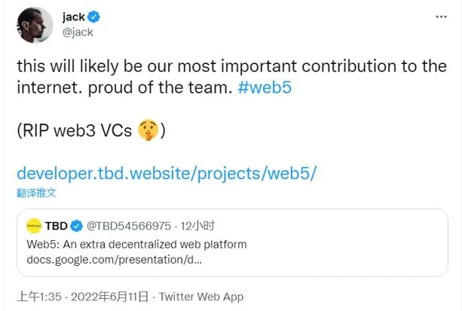Click the 上午1:35 · 2022年6月11日 timestamp
Image resolution: width=462 pixels, height=311 pixels.
[83, 297]
